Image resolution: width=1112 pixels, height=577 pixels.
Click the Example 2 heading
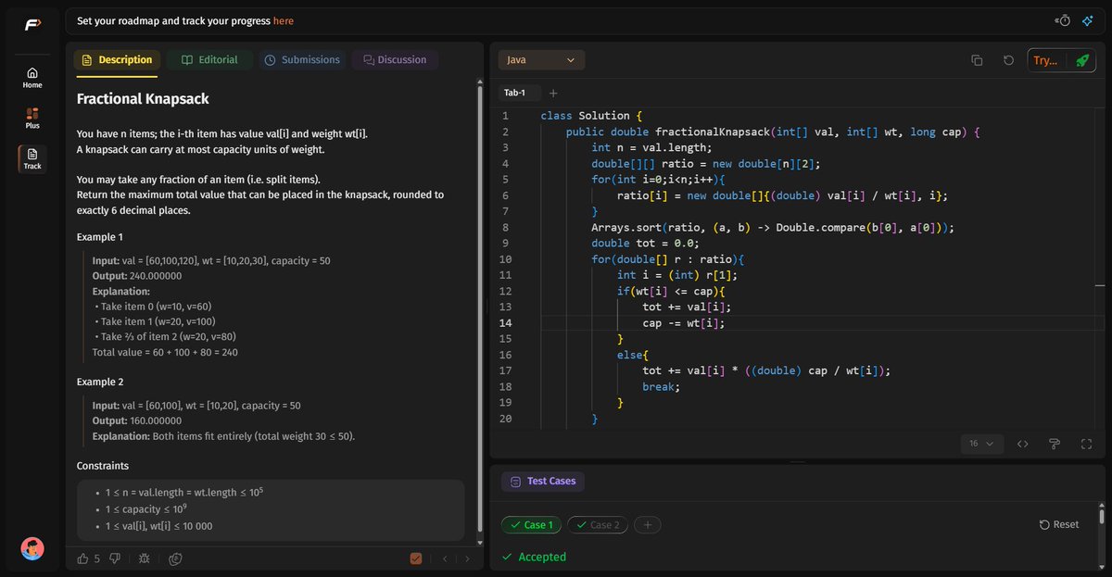tap(100, 382)
